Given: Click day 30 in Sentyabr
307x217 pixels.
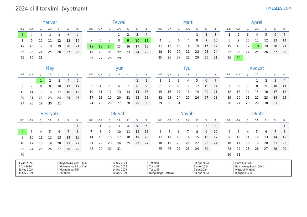Looking at the screenshot, I should 22,155.
